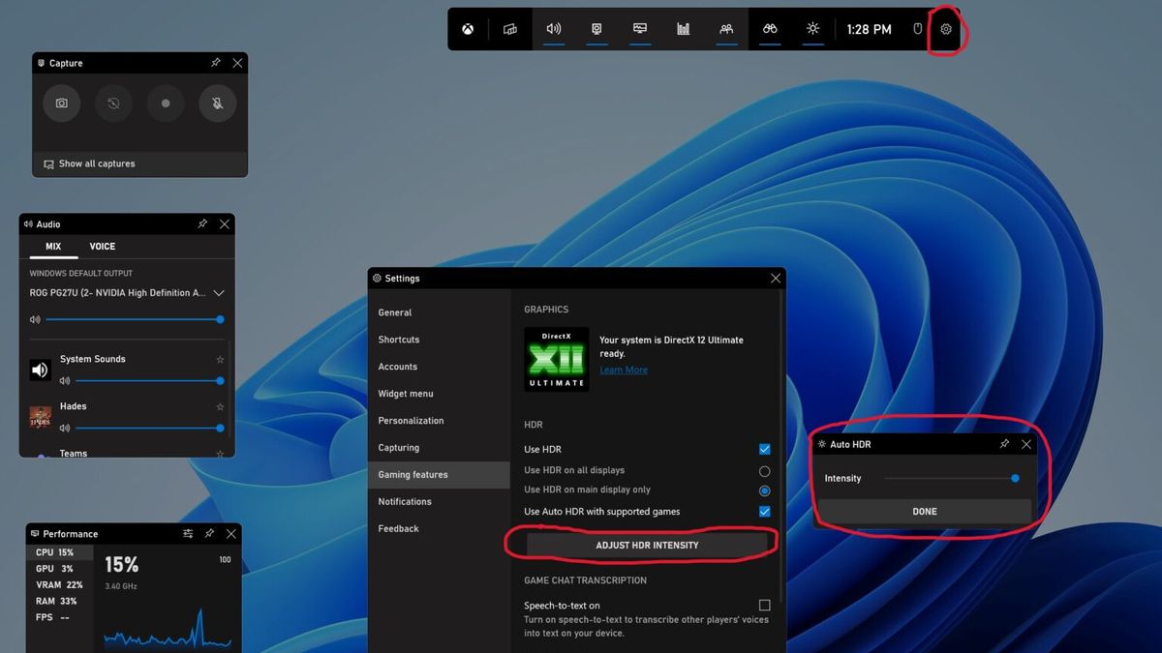The image size is (1162, 653).
Task: Open the Looking for Group widget
Action: tap(769, 29)
